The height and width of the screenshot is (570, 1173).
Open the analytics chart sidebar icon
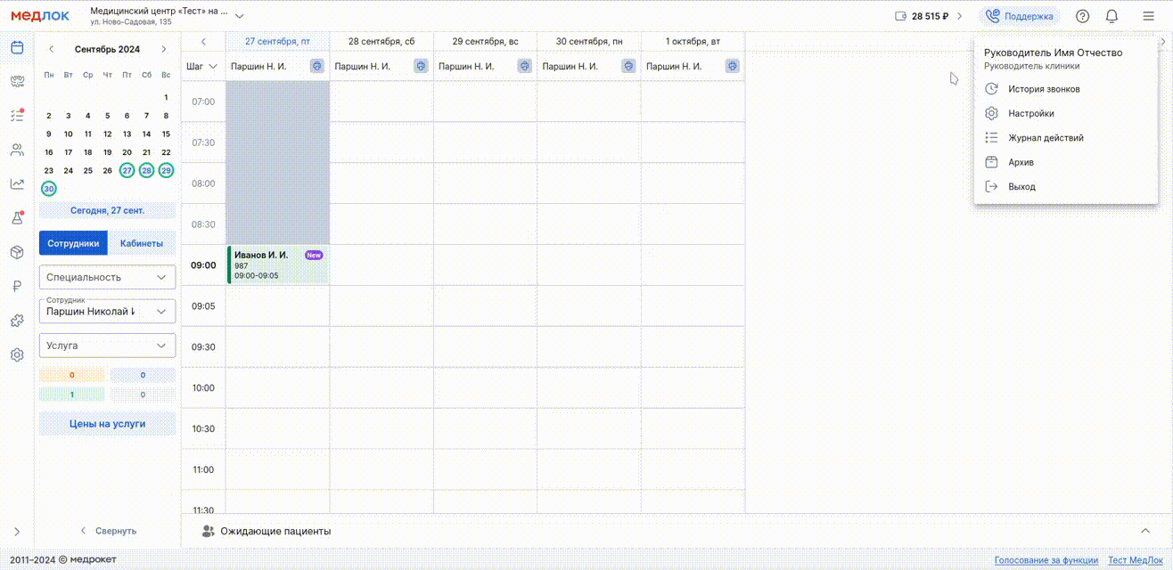tap(17, 184)
